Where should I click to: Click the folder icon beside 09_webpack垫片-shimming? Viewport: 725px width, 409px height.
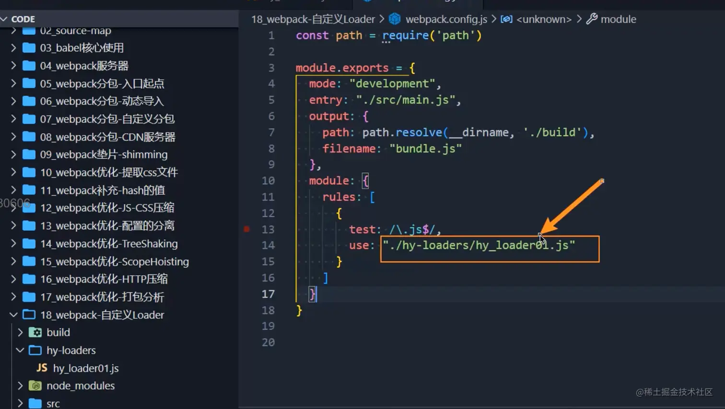(29, 154)
